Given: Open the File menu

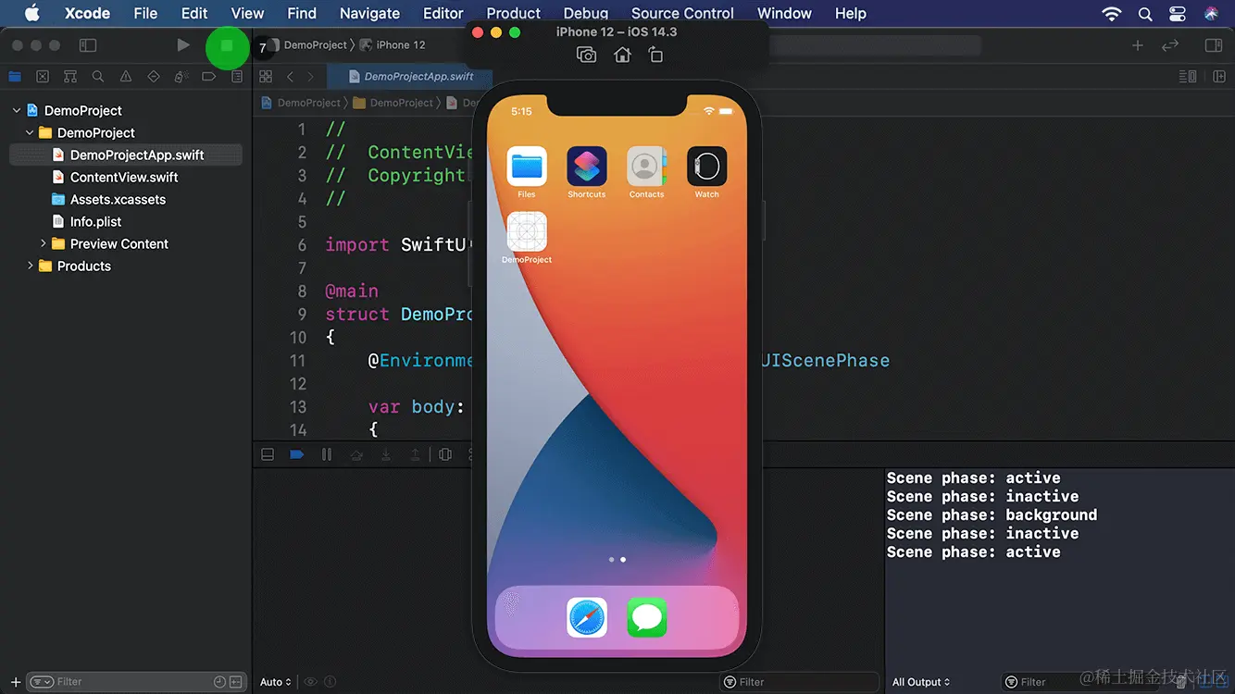Looking at the screenshot, I should (145, 13).
